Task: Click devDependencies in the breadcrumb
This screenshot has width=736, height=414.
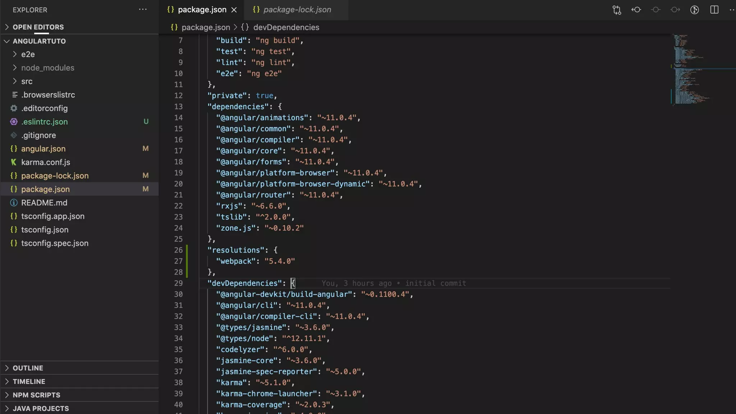Action: [286, 27]
